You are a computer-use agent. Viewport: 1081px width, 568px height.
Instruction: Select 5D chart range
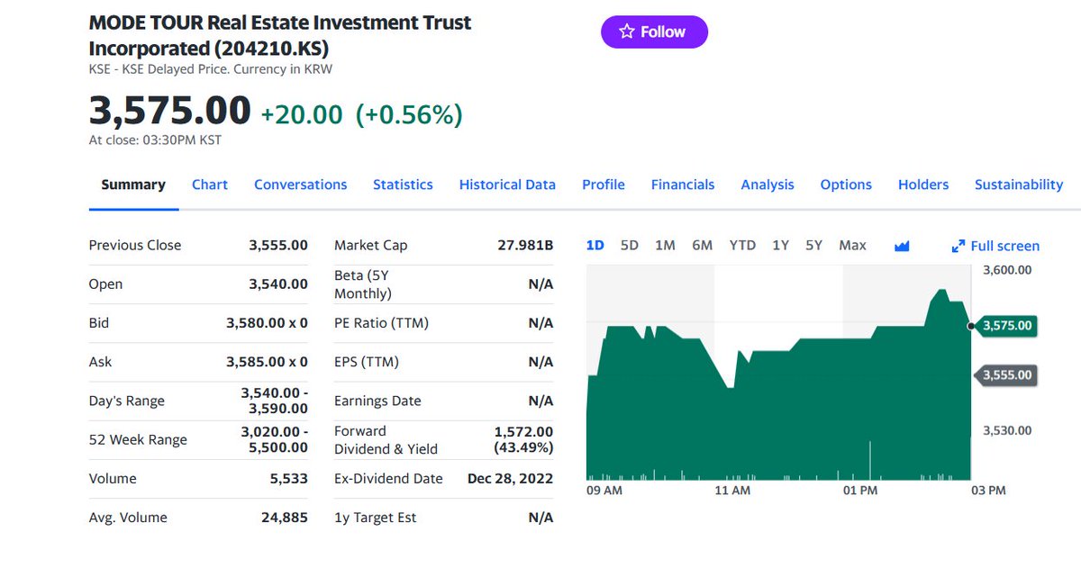point(630,245)
